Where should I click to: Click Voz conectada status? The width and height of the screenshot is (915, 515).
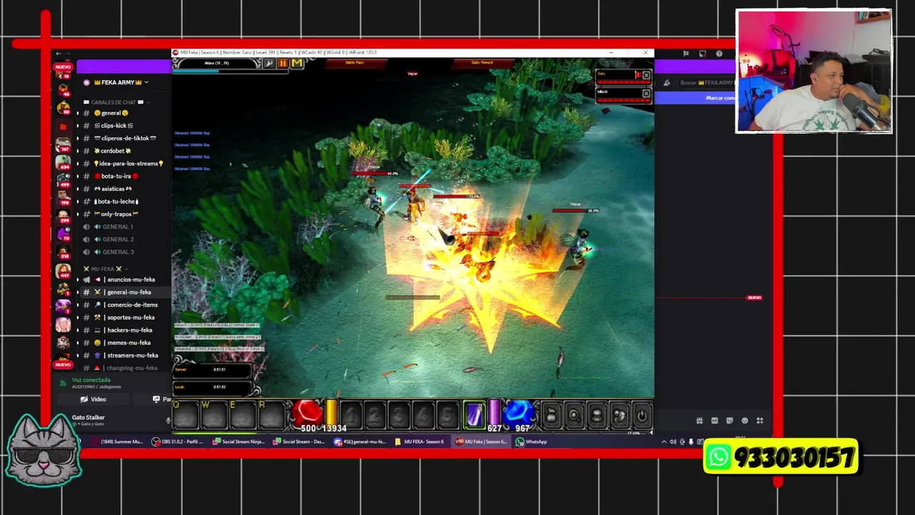91,381
